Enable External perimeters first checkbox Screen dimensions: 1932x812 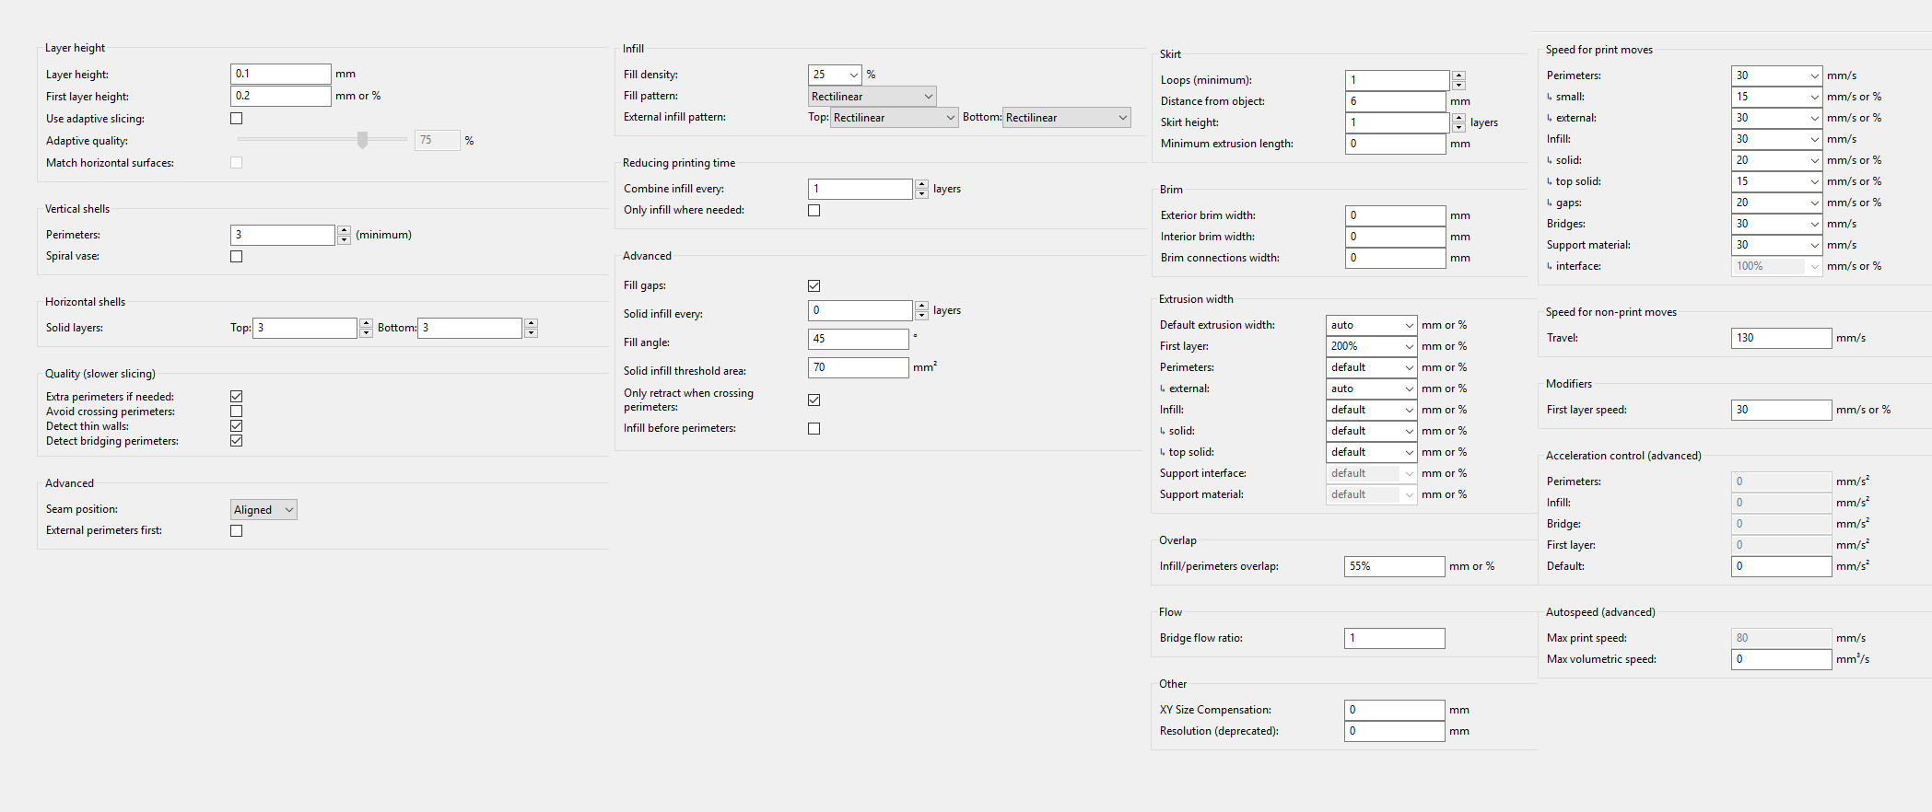click(236, 531)
